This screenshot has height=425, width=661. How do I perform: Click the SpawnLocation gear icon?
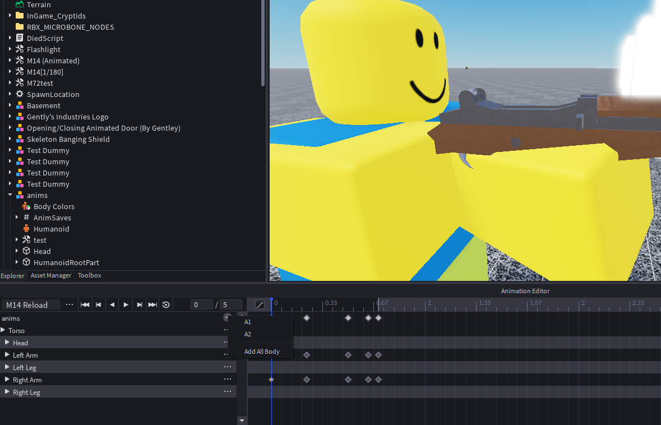[20, 94]
